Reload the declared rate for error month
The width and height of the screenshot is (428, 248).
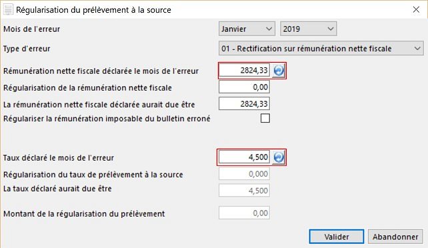[279, 157]
